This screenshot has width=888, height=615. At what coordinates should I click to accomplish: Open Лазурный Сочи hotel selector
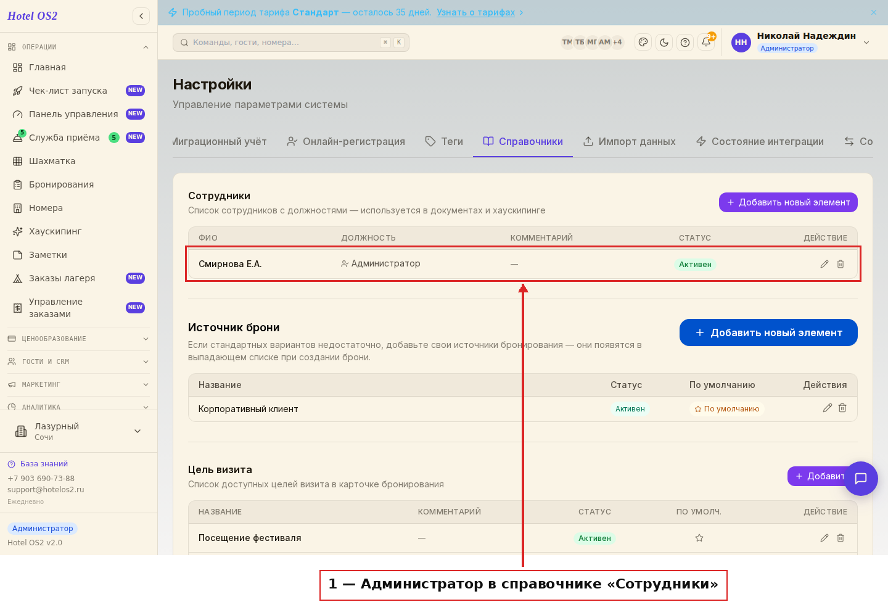coord(78,431)
